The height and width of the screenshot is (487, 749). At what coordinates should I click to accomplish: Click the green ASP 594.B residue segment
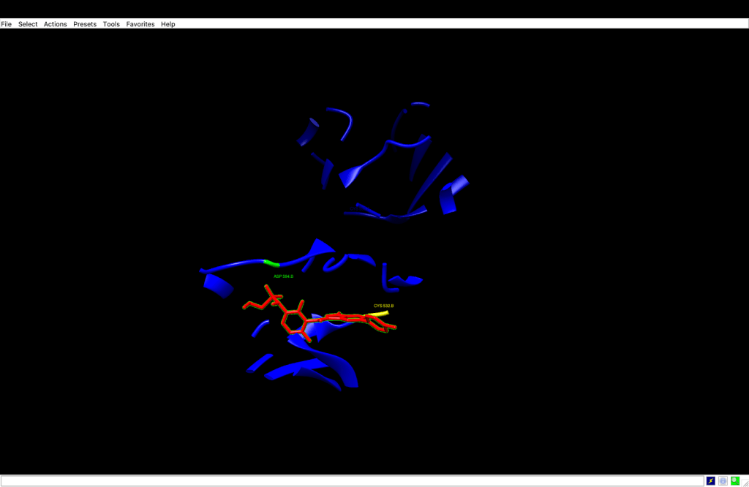pyautogui.click(x=271, y=263)
